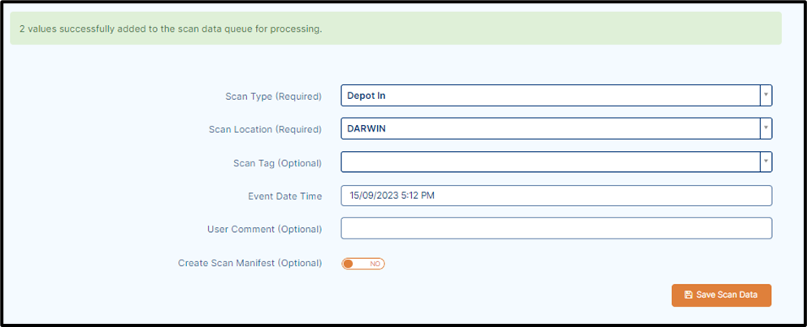Screen dimensions: 807x327
Task: Click the Scan Tag (Optional) label
Action: (277, 163)
